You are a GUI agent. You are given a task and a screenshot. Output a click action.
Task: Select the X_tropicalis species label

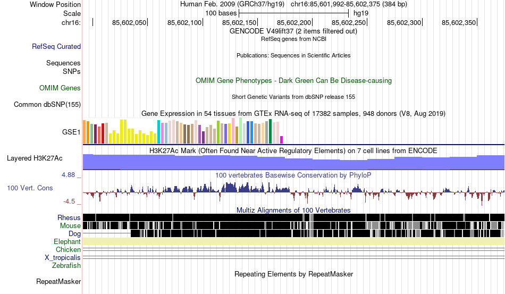tap(63, 258)
